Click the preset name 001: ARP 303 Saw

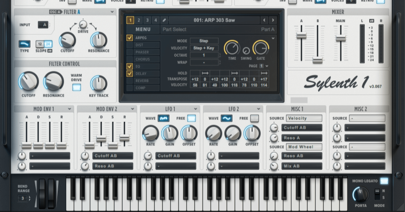click(214, 20)
